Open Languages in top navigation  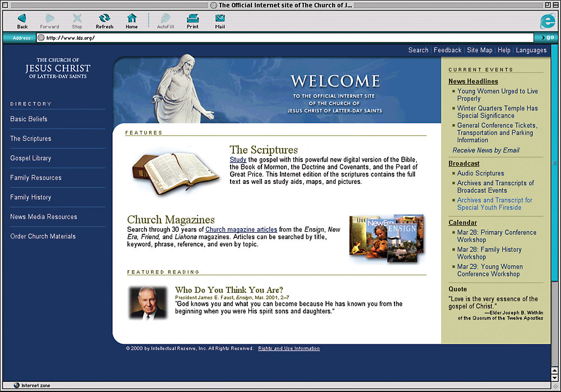[x=531, y=50]
